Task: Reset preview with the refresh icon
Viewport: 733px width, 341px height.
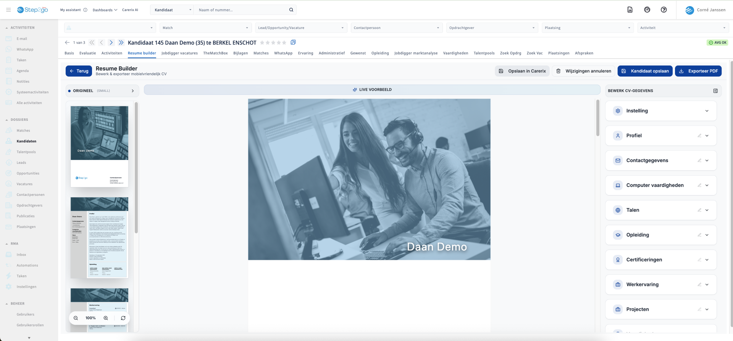Action: (123, 318)
